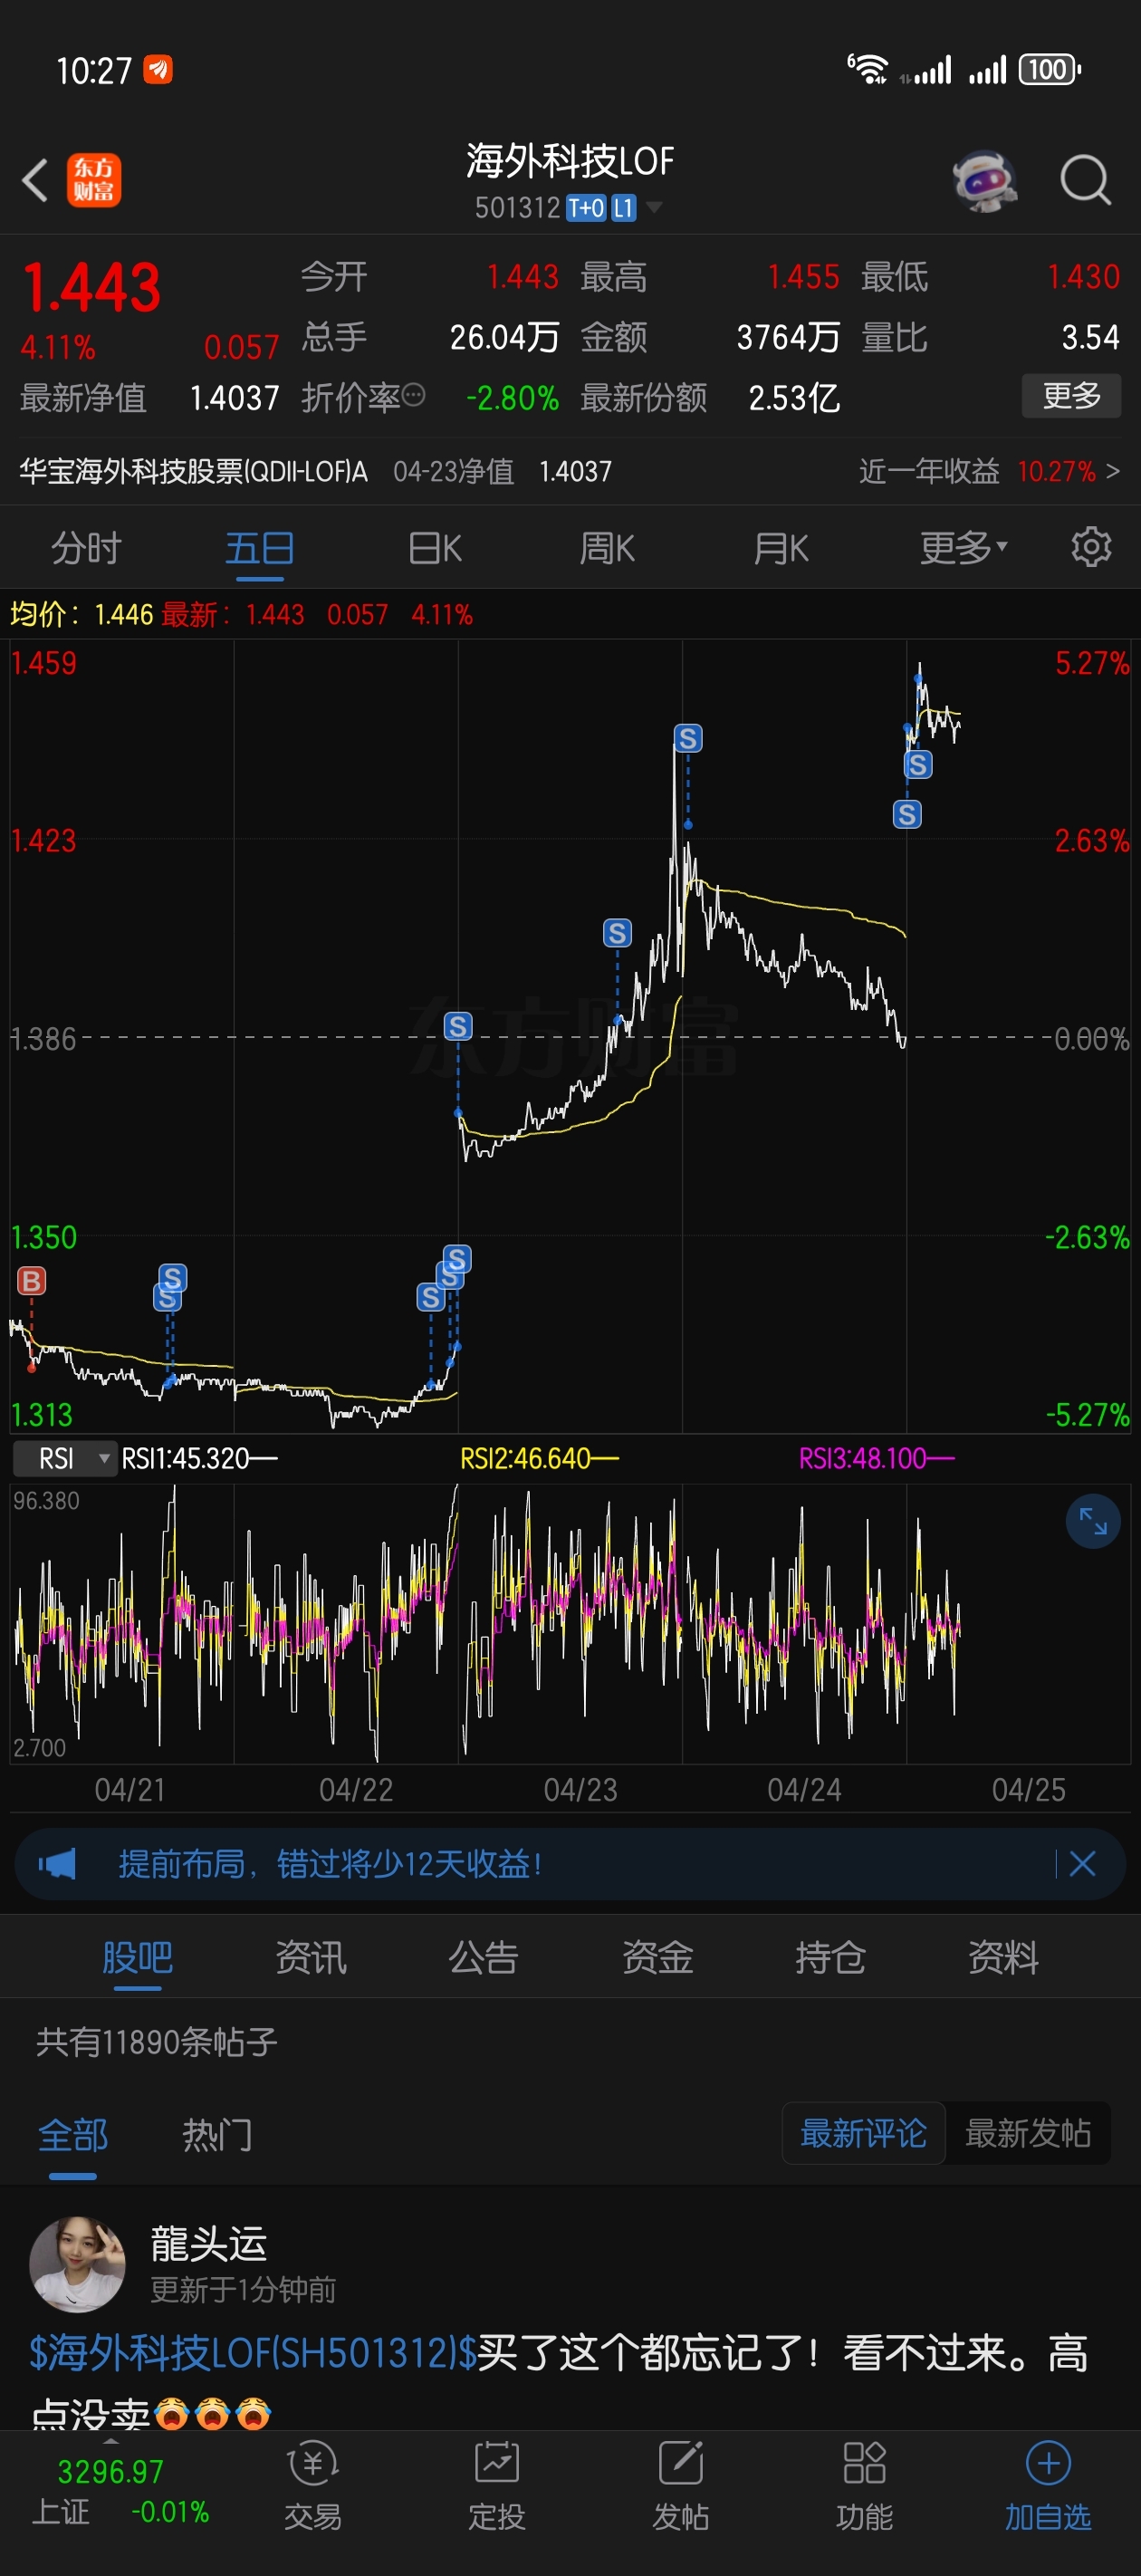
Task: Open the 功能 functions icon
Action: click(865, 2485)
